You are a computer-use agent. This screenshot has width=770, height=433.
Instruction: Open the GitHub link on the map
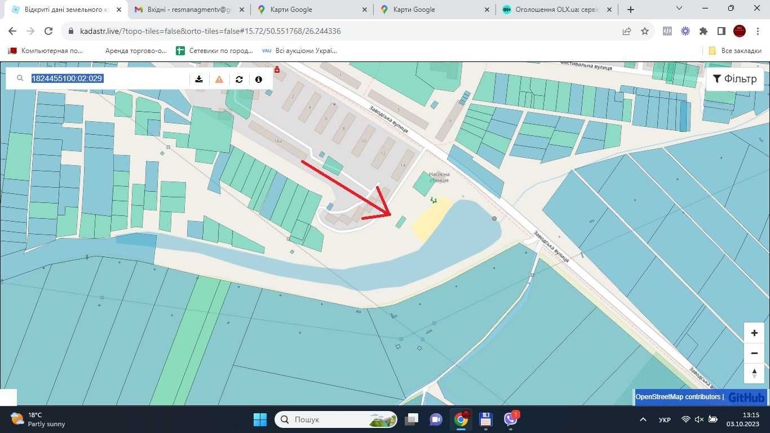tap(746, 397)
